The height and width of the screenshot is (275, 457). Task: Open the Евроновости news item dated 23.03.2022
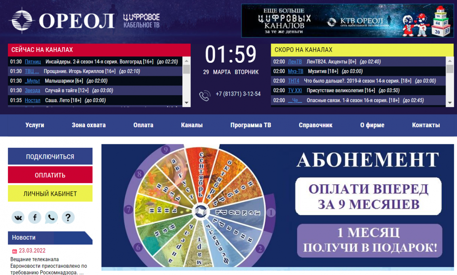coord(49,266)
